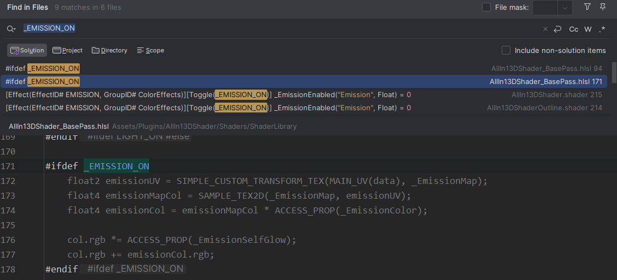Select the Project scope tab
617x280 pixels.
68,50
